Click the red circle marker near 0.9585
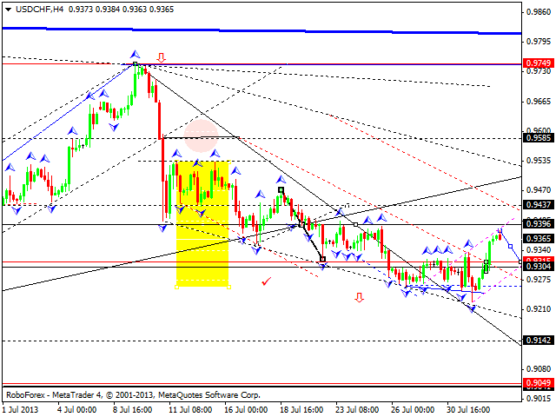Image resolution: width=556 pixels, height=417 pixels. point(200,133)
